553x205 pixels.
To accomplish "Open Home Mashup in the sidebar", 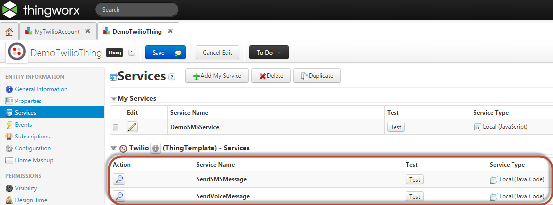I will [x=34, y=160].
